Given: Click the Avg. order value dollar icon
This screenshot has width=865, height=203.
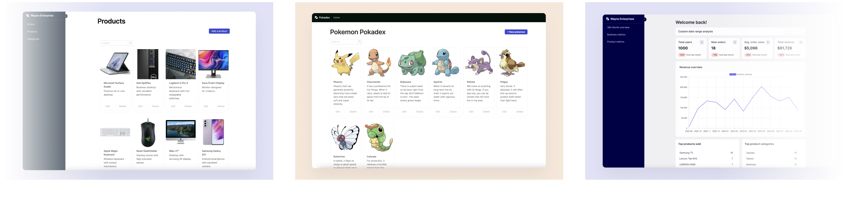Looking at the screenshot, I should point(768,42).
